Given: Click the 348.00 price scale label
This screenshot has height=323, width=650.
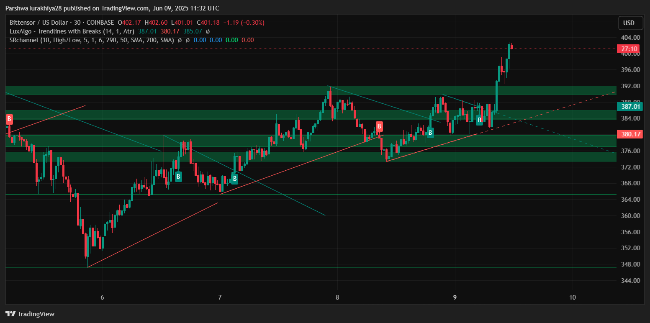Looking at the screenshot, I should (630, 264).
